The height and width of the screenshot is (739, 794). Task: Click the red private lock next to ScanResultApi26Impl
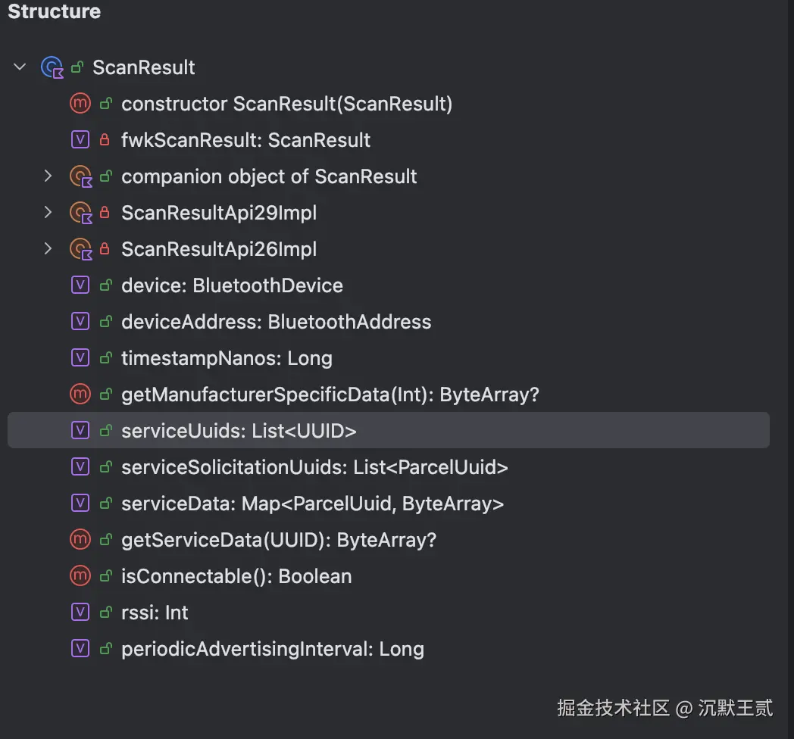click(x=105, y=248)
